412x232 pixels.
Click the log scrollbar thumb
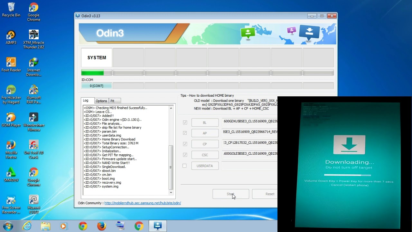171,168
